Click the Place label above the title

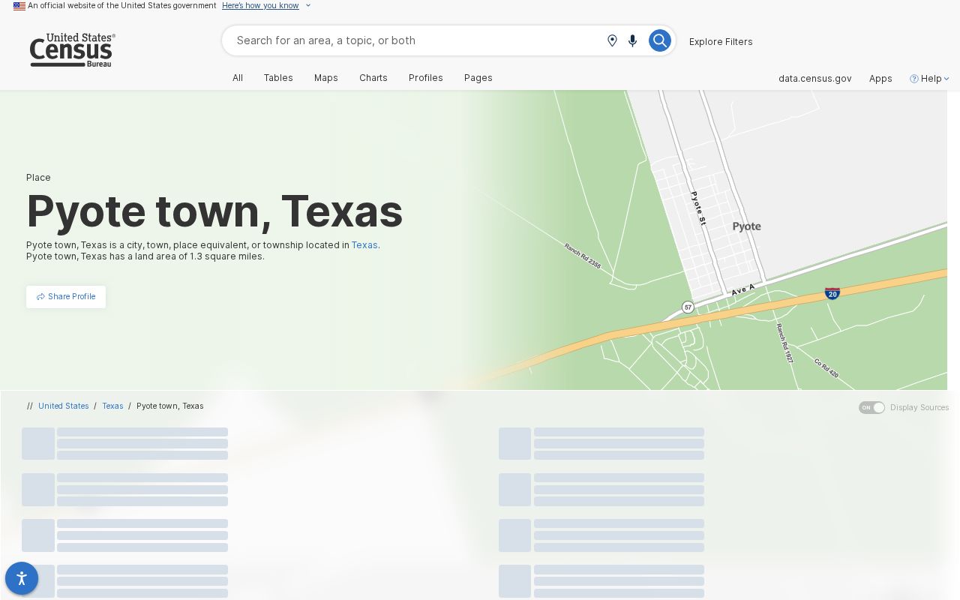click(x=38, y=178)
